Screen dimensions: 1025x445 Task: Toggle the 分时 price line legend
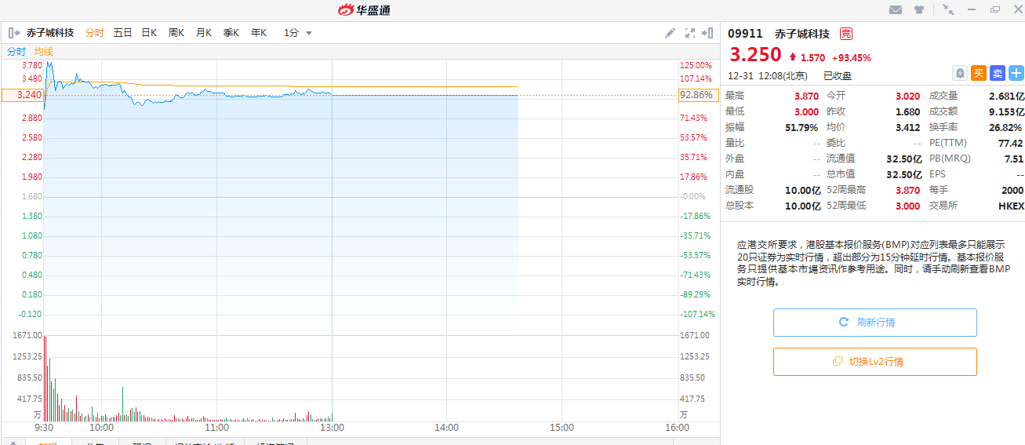click(x=16, y=51)
